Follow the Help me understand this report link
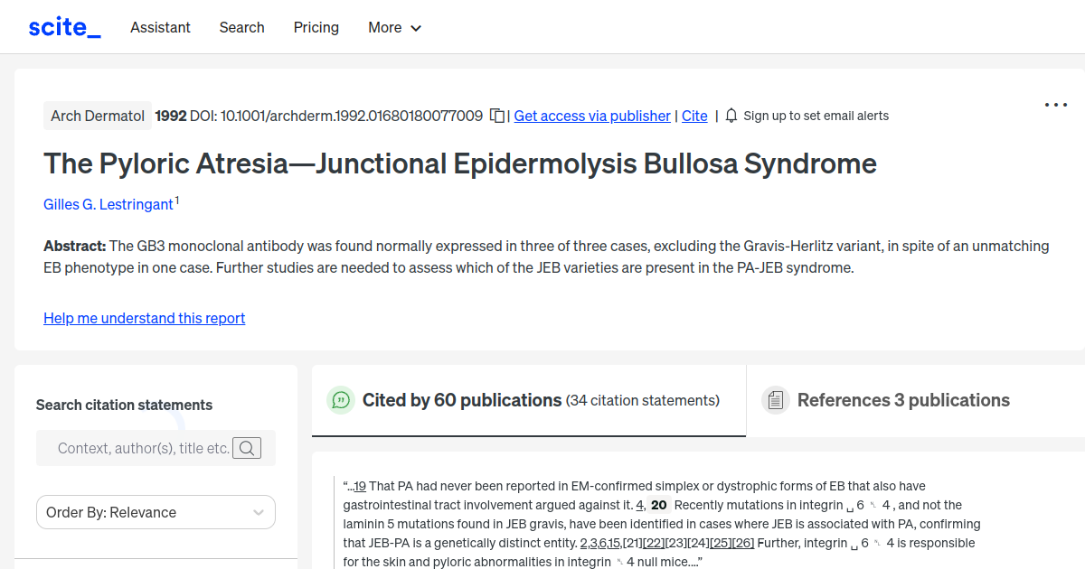Image resolution: width=1085 pixels, height=569 pixels. 144,318
